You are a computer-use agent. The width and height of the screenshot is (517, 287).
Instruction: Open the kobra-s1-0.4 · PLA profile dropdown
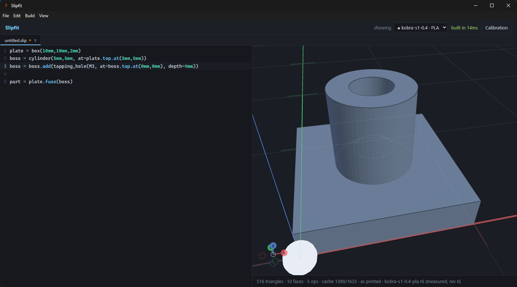tap(421, 28)
